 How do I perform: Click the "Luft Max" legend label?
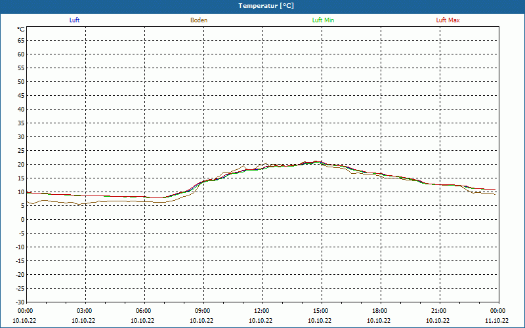pyautogui.click(x=448, y=20)
